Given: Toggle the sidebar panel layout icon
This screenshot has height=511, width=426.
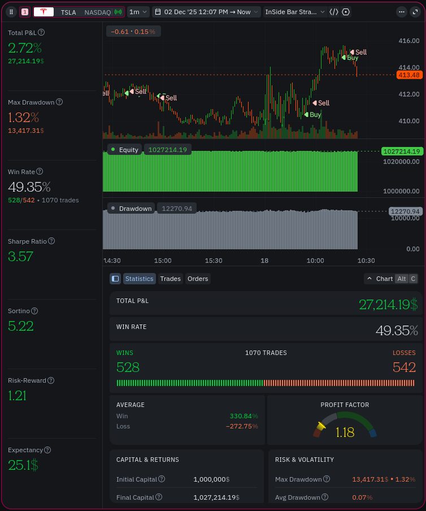Looking at the screenshot, I should (x=115, y=279).
